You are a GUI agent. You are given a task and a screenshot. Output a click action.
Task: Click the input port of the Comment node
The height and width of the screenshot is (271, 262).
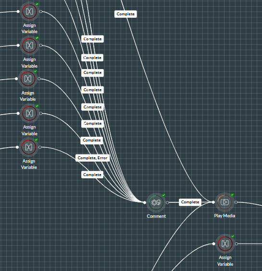point(145,202)
